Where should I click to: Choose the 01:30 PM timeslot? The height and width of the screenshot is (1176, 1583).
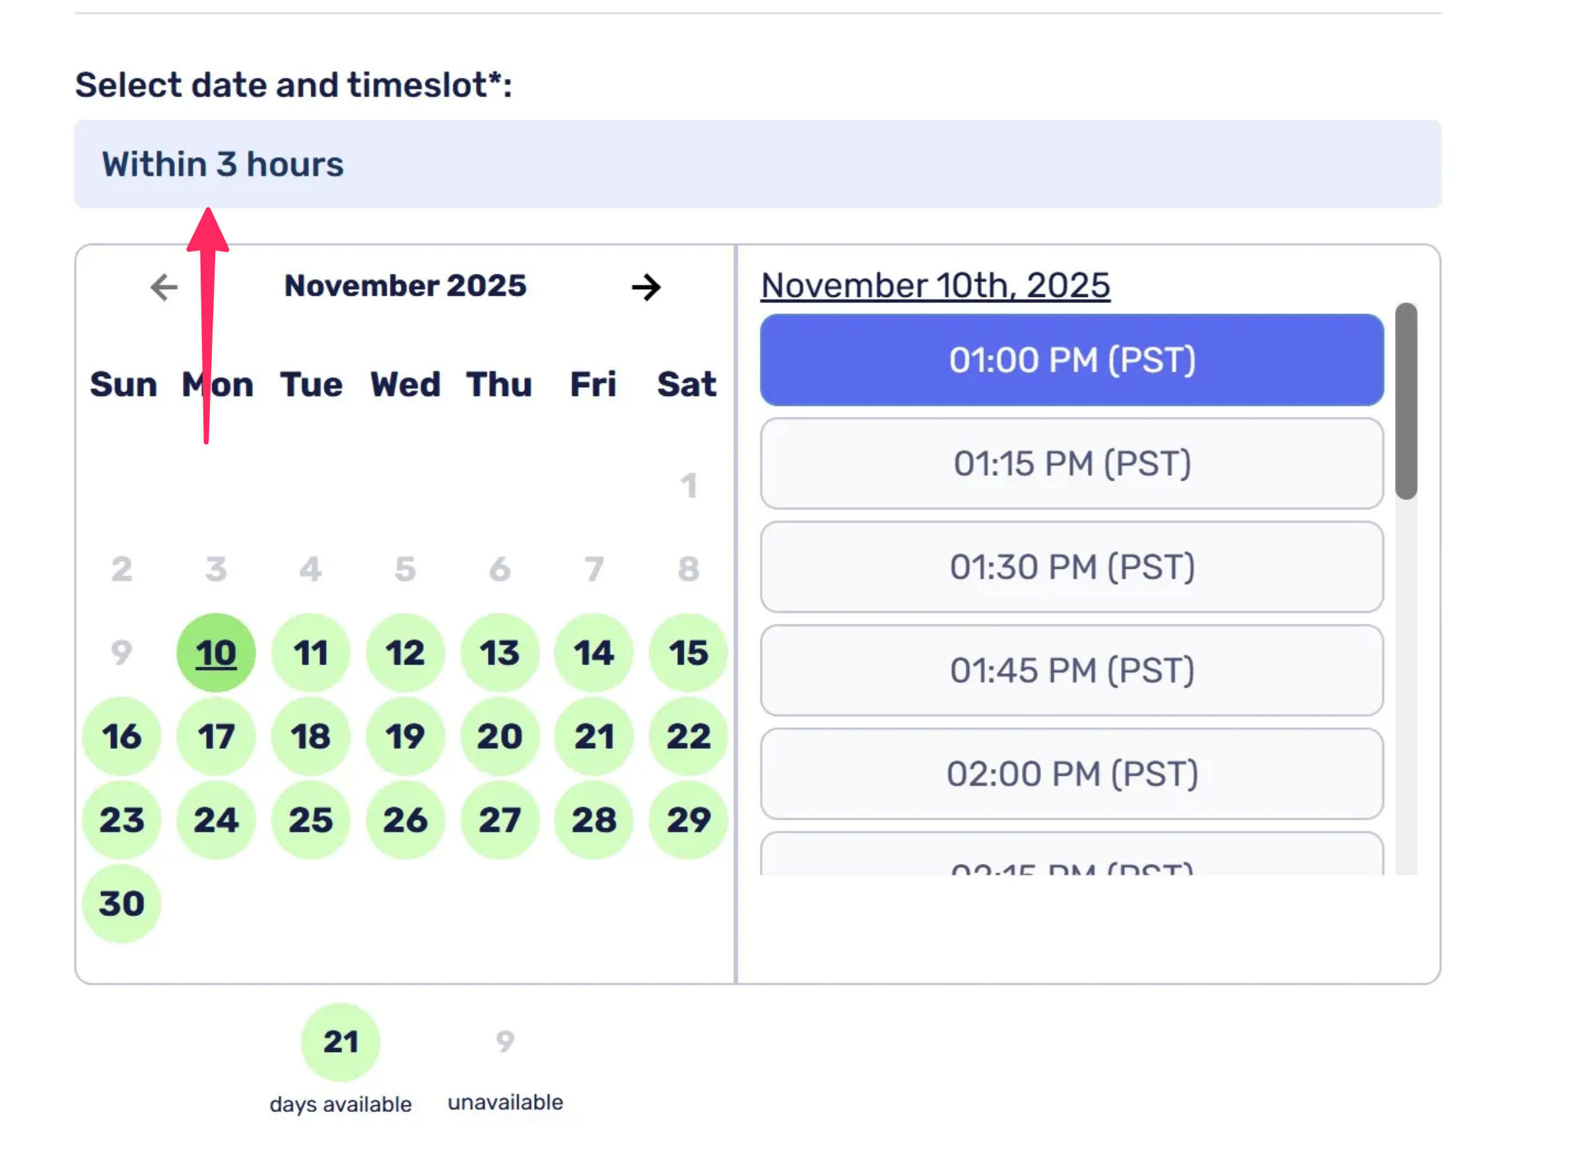(x=1071, y=567)
